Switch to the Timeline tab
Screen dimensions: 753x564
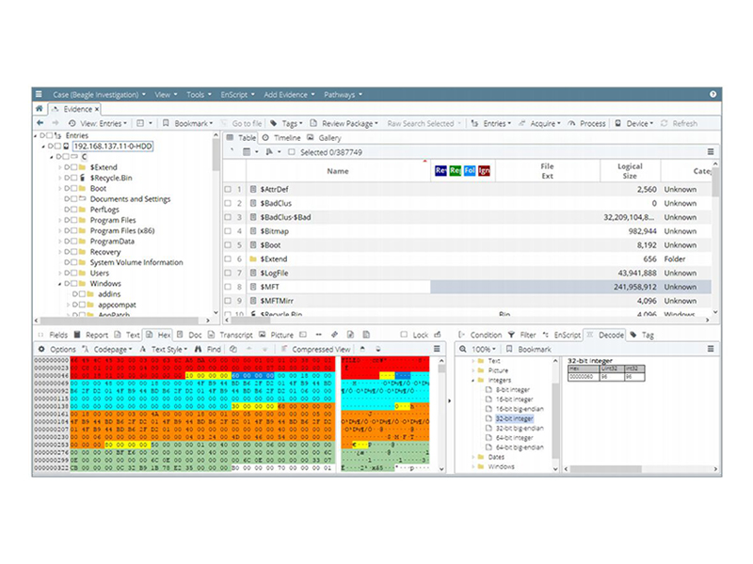pyautogui.click(x=281, y=137)
